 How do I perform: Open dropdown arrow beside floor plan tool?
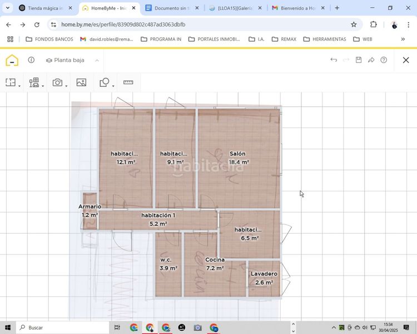19,86
